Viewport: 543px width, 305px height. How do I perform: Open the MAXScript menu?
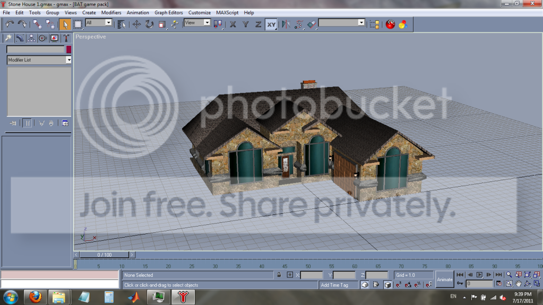coord(227,12)
